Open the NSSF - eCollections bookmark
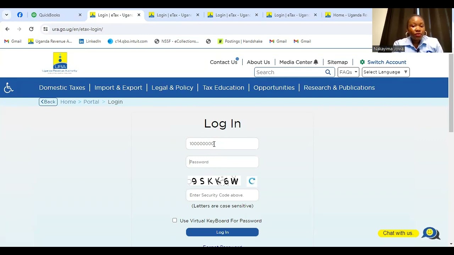Image resolution: width=454 pixels, height=255 pixels. click(177, 41)
